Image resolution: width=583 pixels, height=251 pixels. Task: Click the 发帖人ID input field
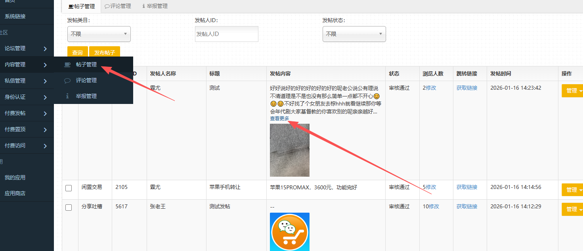coord(226,34)
